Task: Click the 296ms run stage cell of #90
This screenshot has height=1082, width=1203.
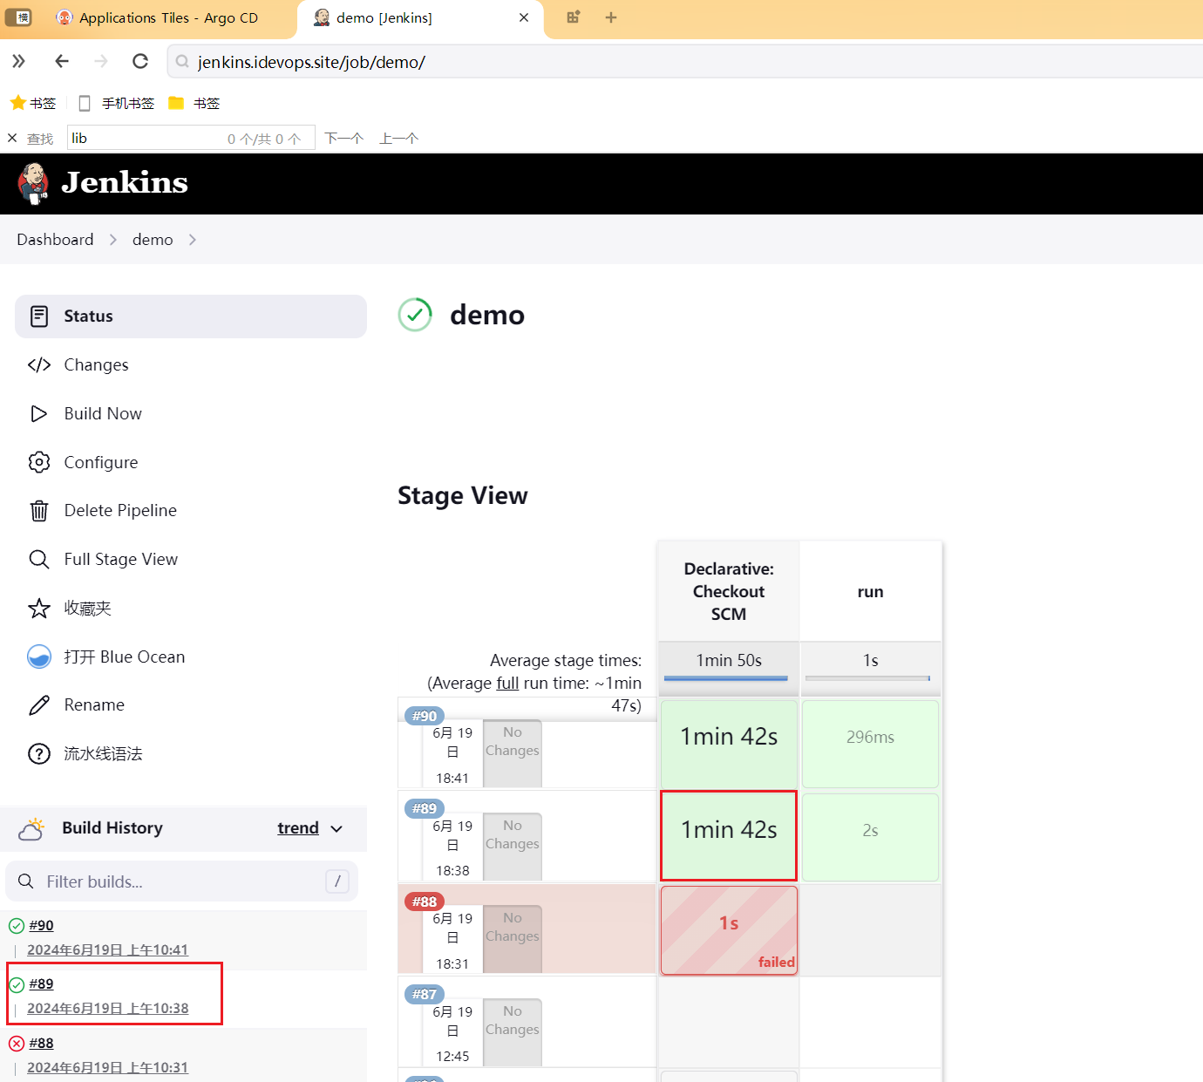Action: 870,745
